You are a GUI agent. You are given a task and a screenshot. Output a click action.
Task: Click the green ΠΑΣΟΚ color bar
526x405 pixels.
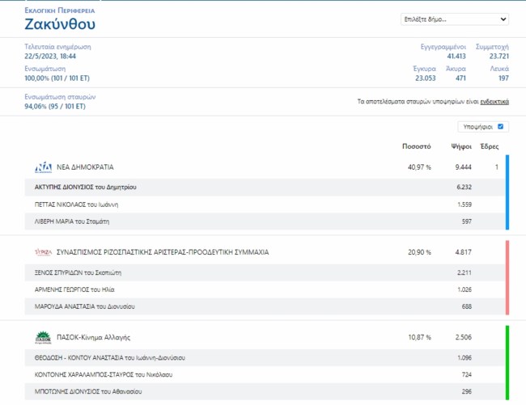507,362
